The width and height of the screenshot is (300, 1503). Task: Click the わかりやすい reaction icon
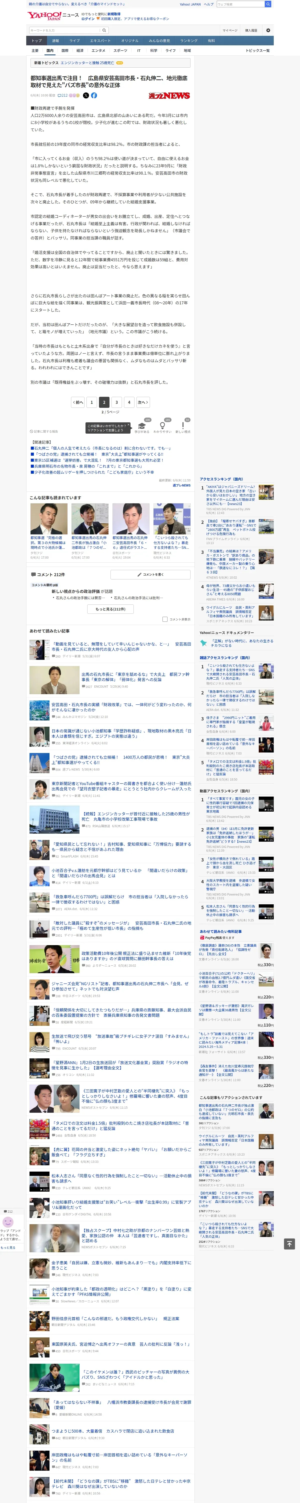click(162, 426)
